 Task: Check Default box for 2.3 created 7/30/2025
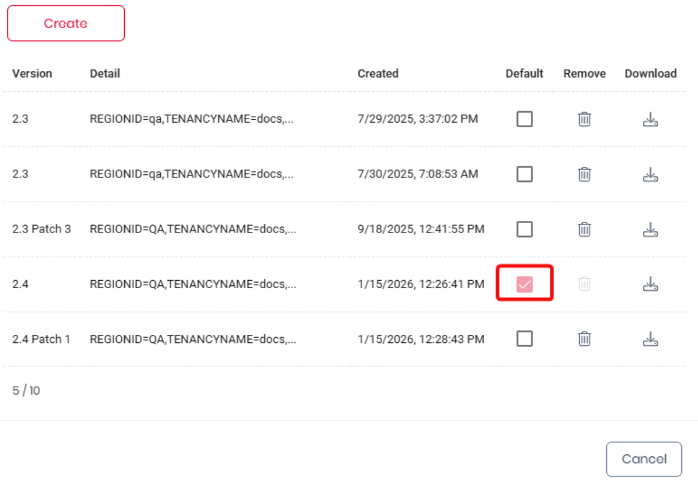[x=524, y=174]
